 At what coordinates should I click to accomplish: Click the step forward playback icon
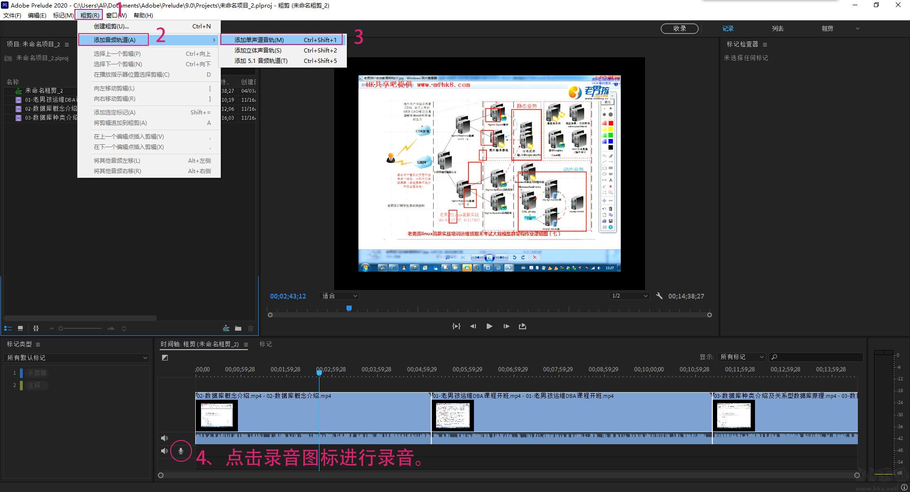coord(506,326)
